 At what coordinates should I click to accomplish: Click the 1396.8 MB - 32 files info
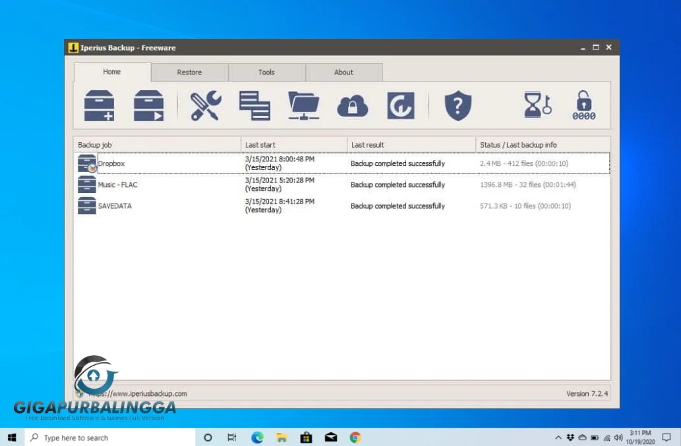[x=528, y=185]
